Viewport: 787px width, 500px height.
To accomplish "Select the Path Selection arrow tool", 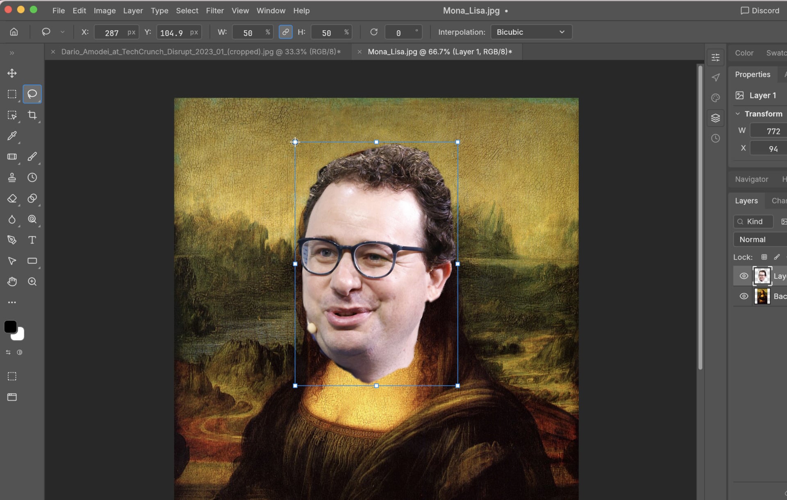I will tap(12, 261).
